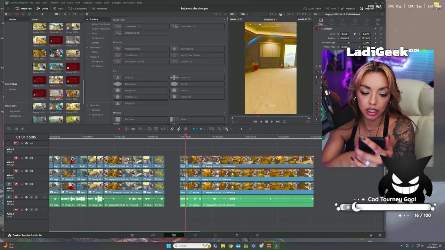Select the V2 track destination badge

tap(16, 171)
